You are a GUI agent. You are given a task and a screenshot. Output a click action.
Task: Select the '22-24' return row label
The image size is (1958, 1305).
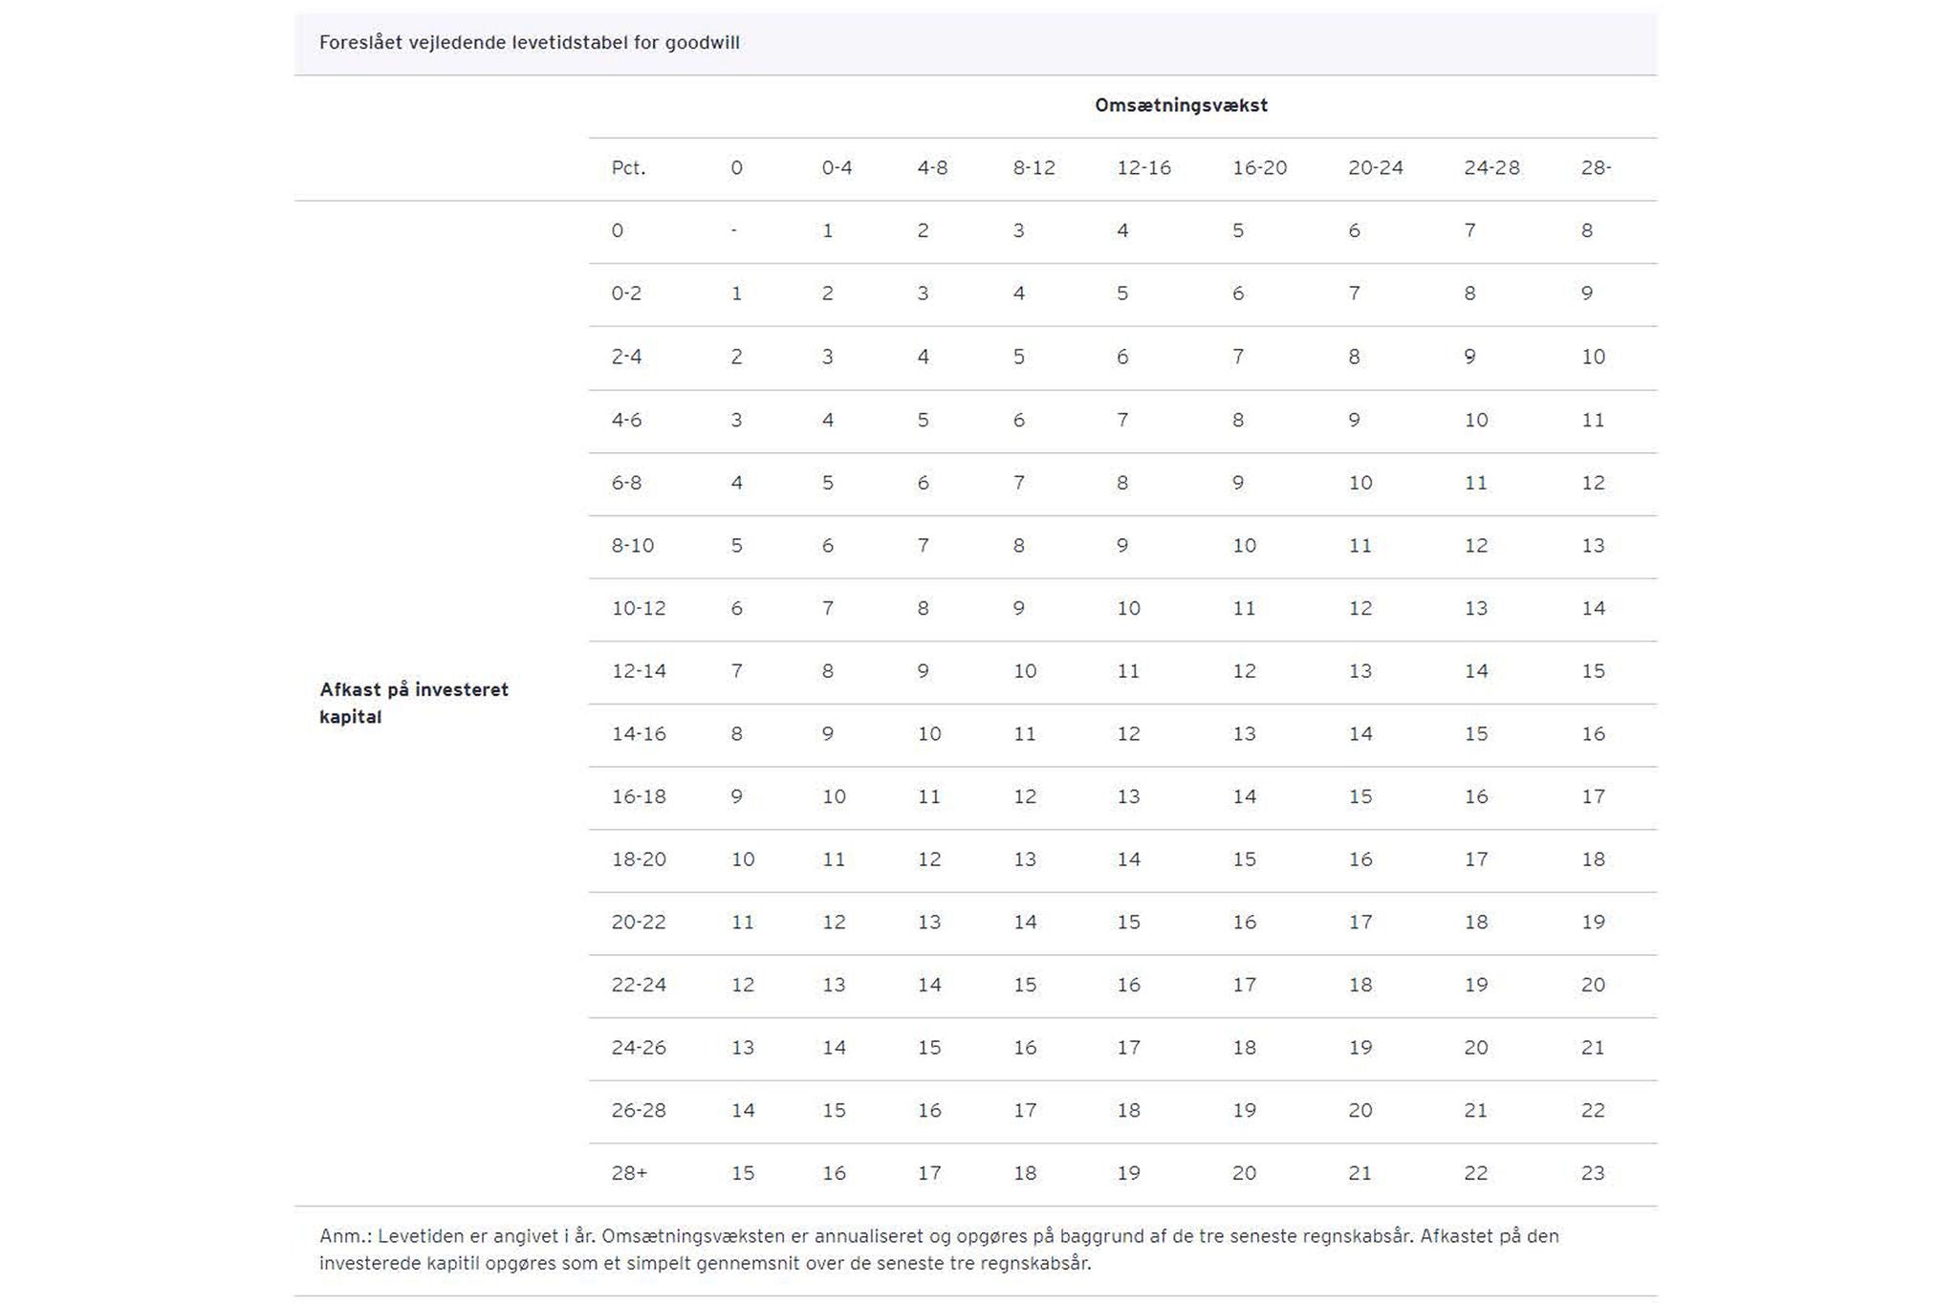tap(638, 985)
